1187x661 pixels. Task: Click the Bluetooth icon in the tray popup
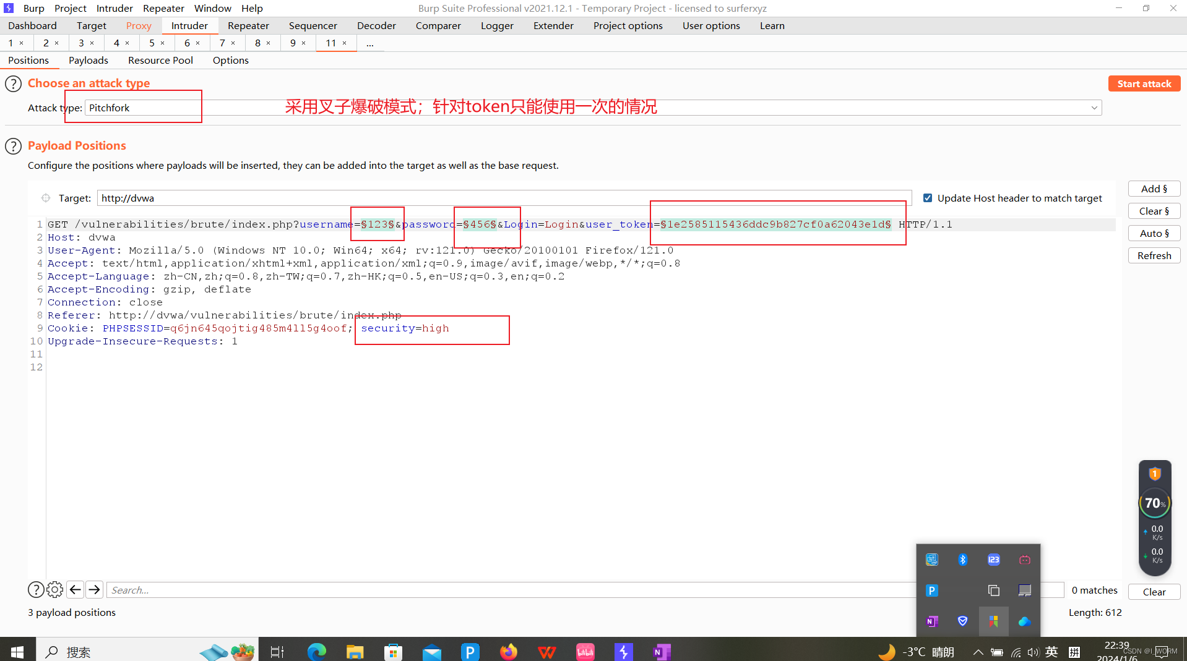[x=963, y=560]
